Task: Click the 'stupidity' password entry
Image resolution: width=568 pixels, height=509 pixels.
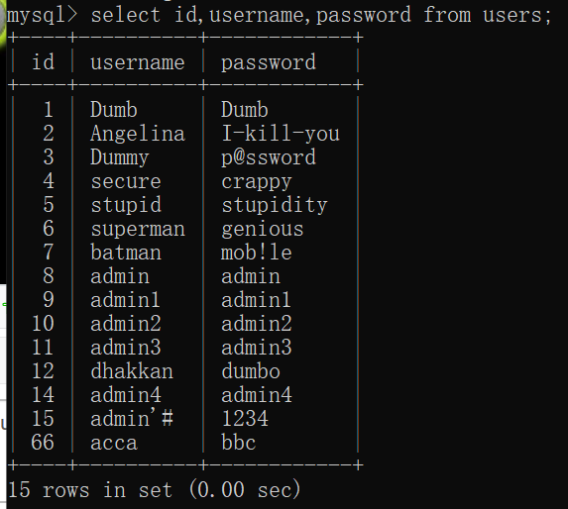Action: [x=275, y=205]
